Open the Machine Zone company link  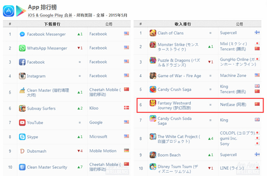[233, 75]
